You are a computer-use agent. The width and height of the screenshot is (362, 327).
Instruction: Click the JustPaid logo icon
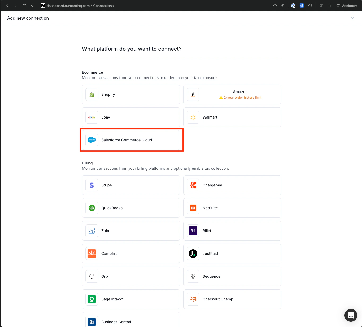click(x=193, y=254)
